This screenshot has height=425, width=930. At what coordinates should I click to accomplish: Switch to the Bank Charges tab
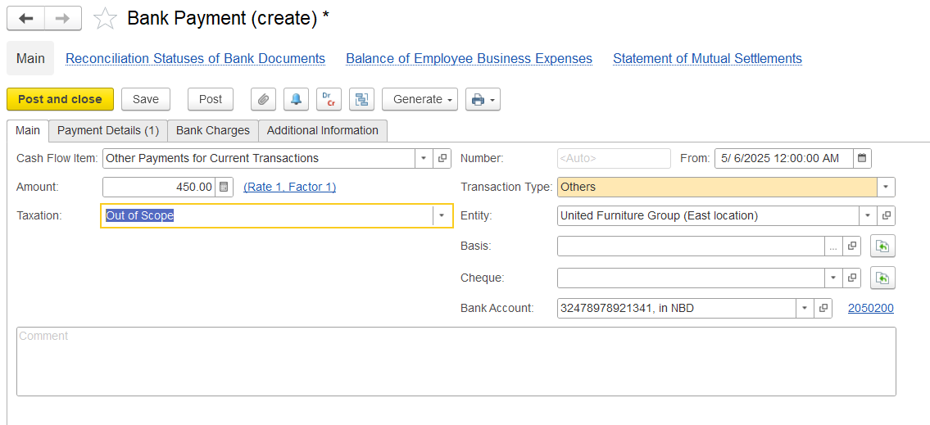pyautogui.click(x=213, y=130)
